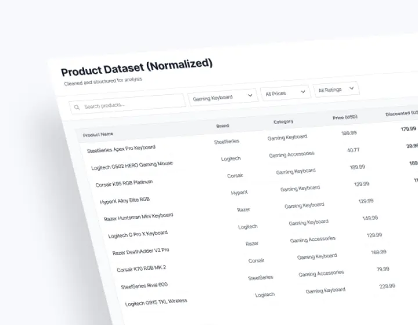Click price 169.99 cell
Viewport: 418px width, 325px height.
coord(379,252)
